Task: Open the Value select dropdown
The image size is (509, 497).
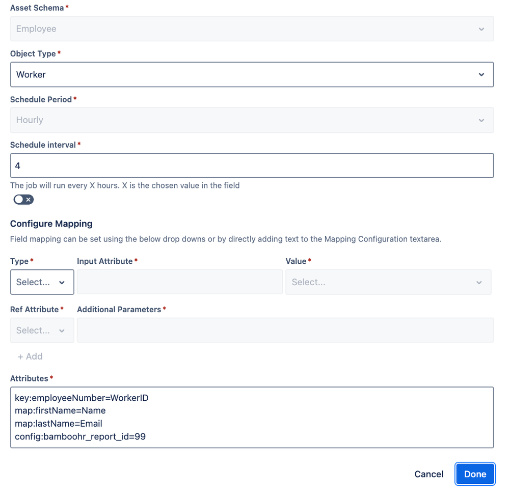Action: click(388, 282)
